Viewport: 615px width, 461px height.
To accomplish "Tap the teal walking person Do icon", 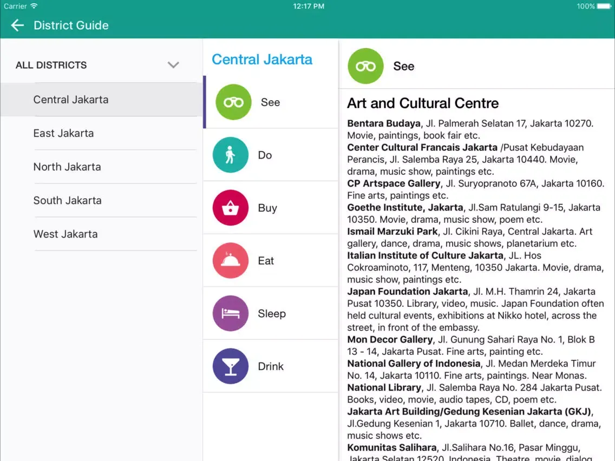I will pos(231,155).
